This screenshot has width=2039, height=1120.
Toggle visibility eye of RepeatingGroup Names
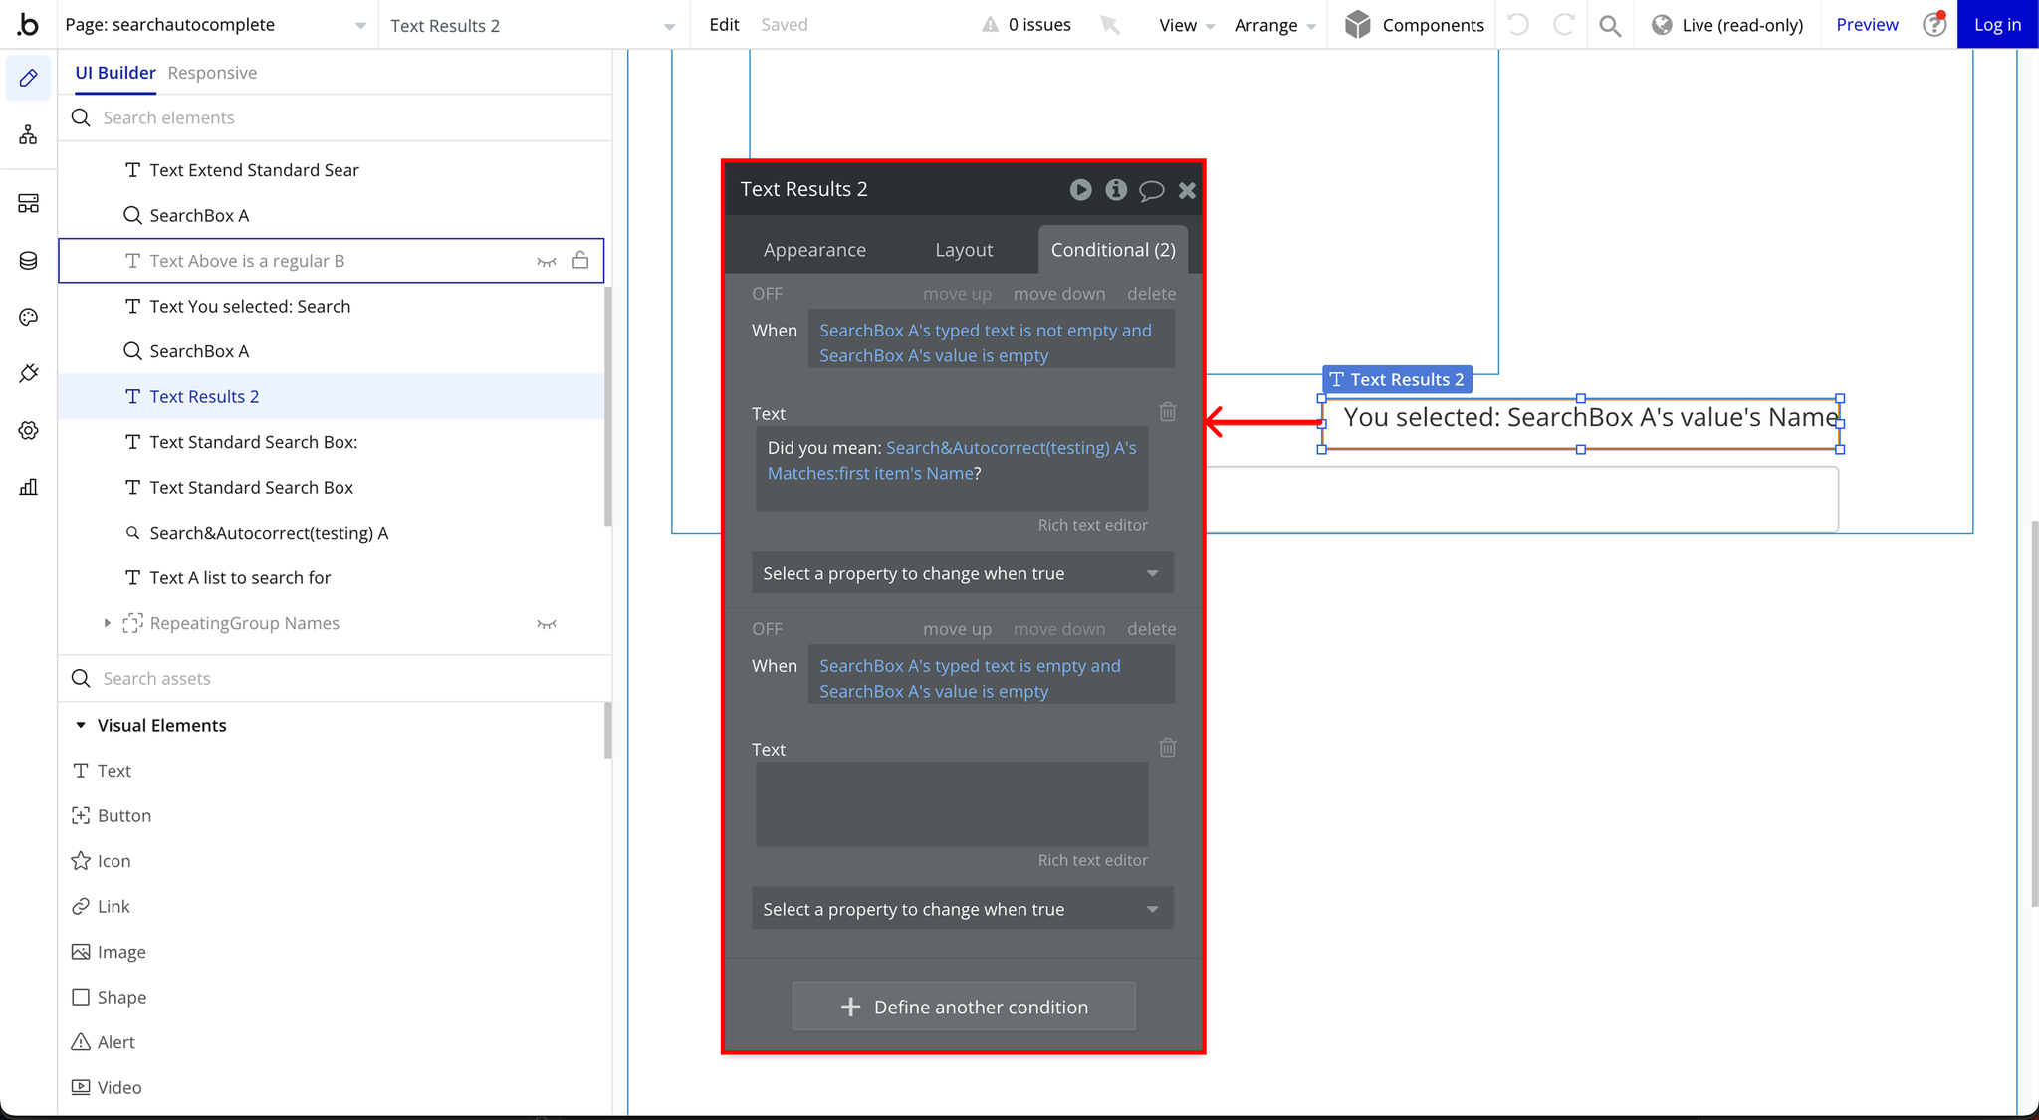[x=547, y=624]
